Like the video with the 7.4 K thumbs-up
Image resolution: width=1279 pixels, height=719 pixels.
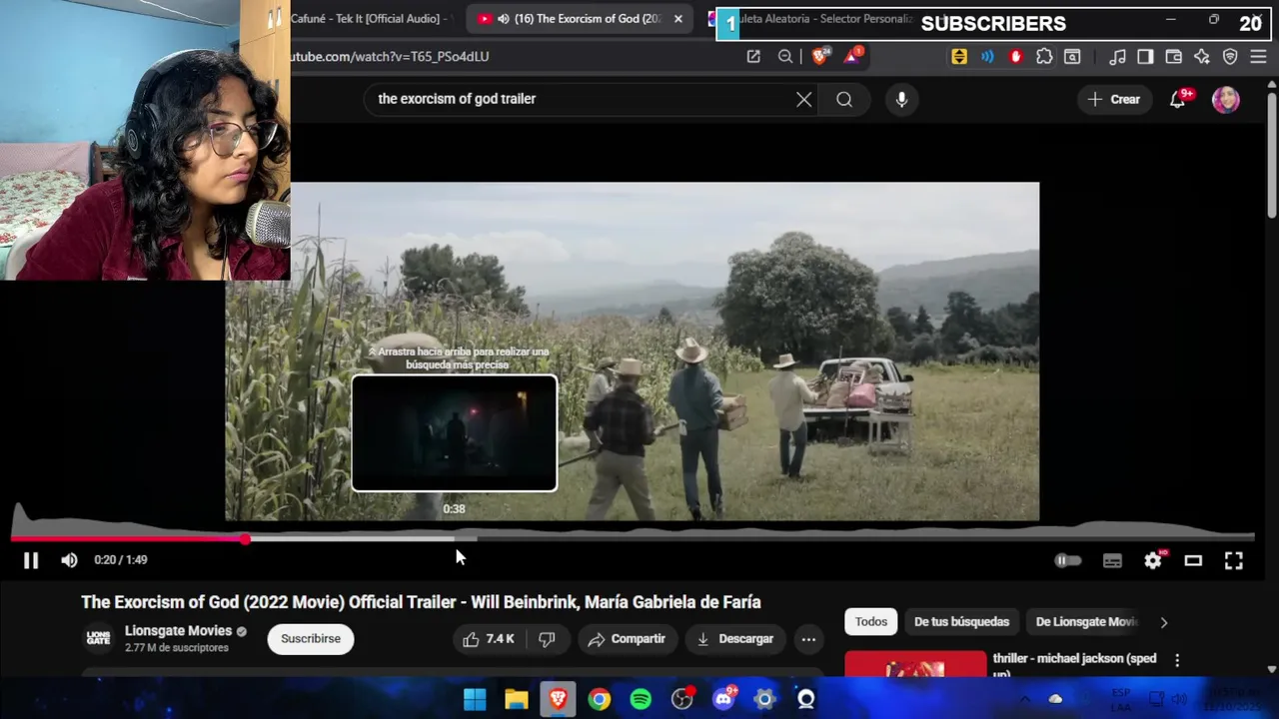pos(488,639)
